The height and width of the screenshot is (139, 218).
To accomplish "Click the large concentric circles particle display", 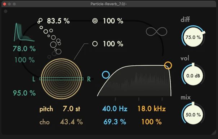I will coord(61,79).
